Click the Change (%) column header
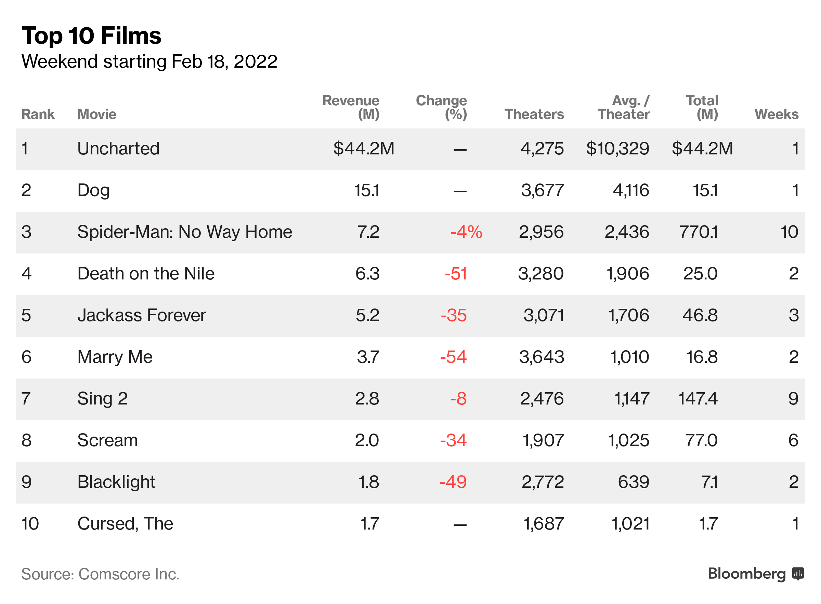The width and height of the screenshot is (821, 604). coord(441,107)
